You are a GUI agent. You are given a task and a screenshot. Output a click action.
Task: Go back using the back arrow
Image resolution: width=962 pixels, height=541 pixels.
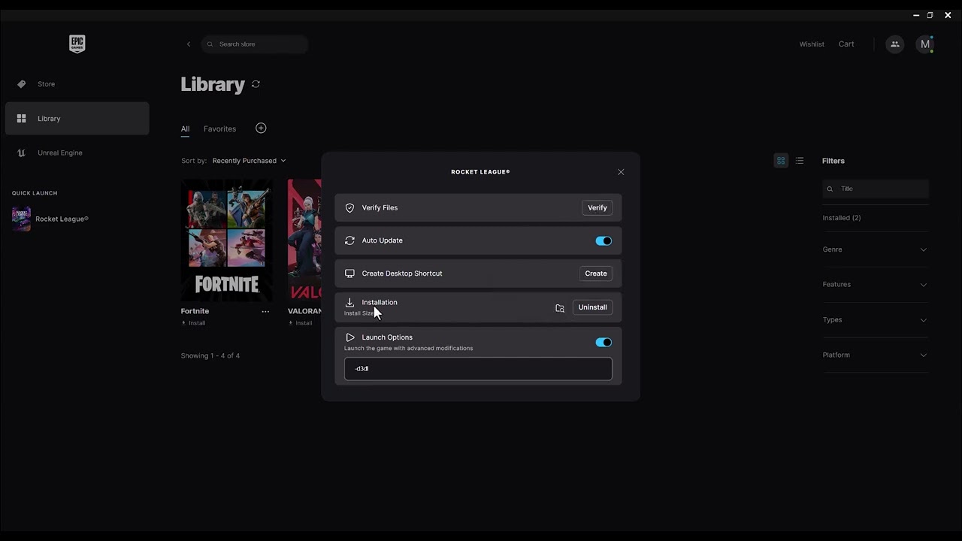(189, 44)
